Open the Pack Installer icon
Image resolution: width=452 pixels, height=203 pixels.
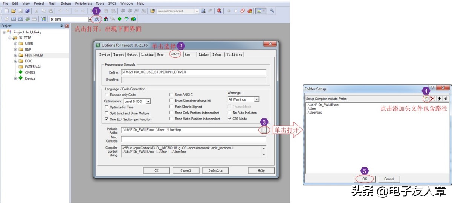133,19
